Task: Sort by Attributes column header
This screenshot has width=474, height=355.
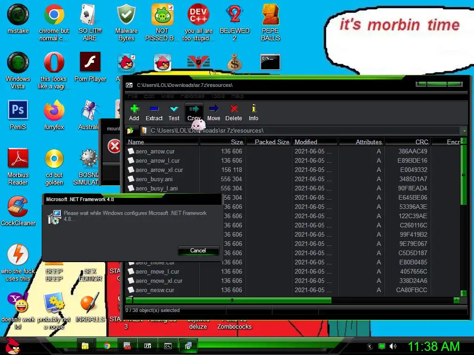Action: (x=361, y=142)
